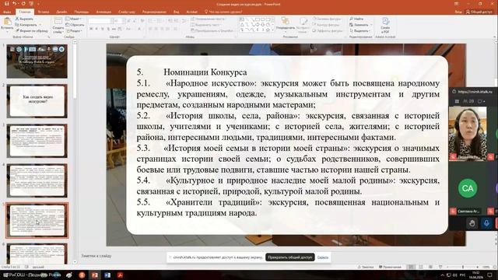Click Заметки к слайду notes field
The width and height of the screenshot is (498, 280).
point(96,256)
